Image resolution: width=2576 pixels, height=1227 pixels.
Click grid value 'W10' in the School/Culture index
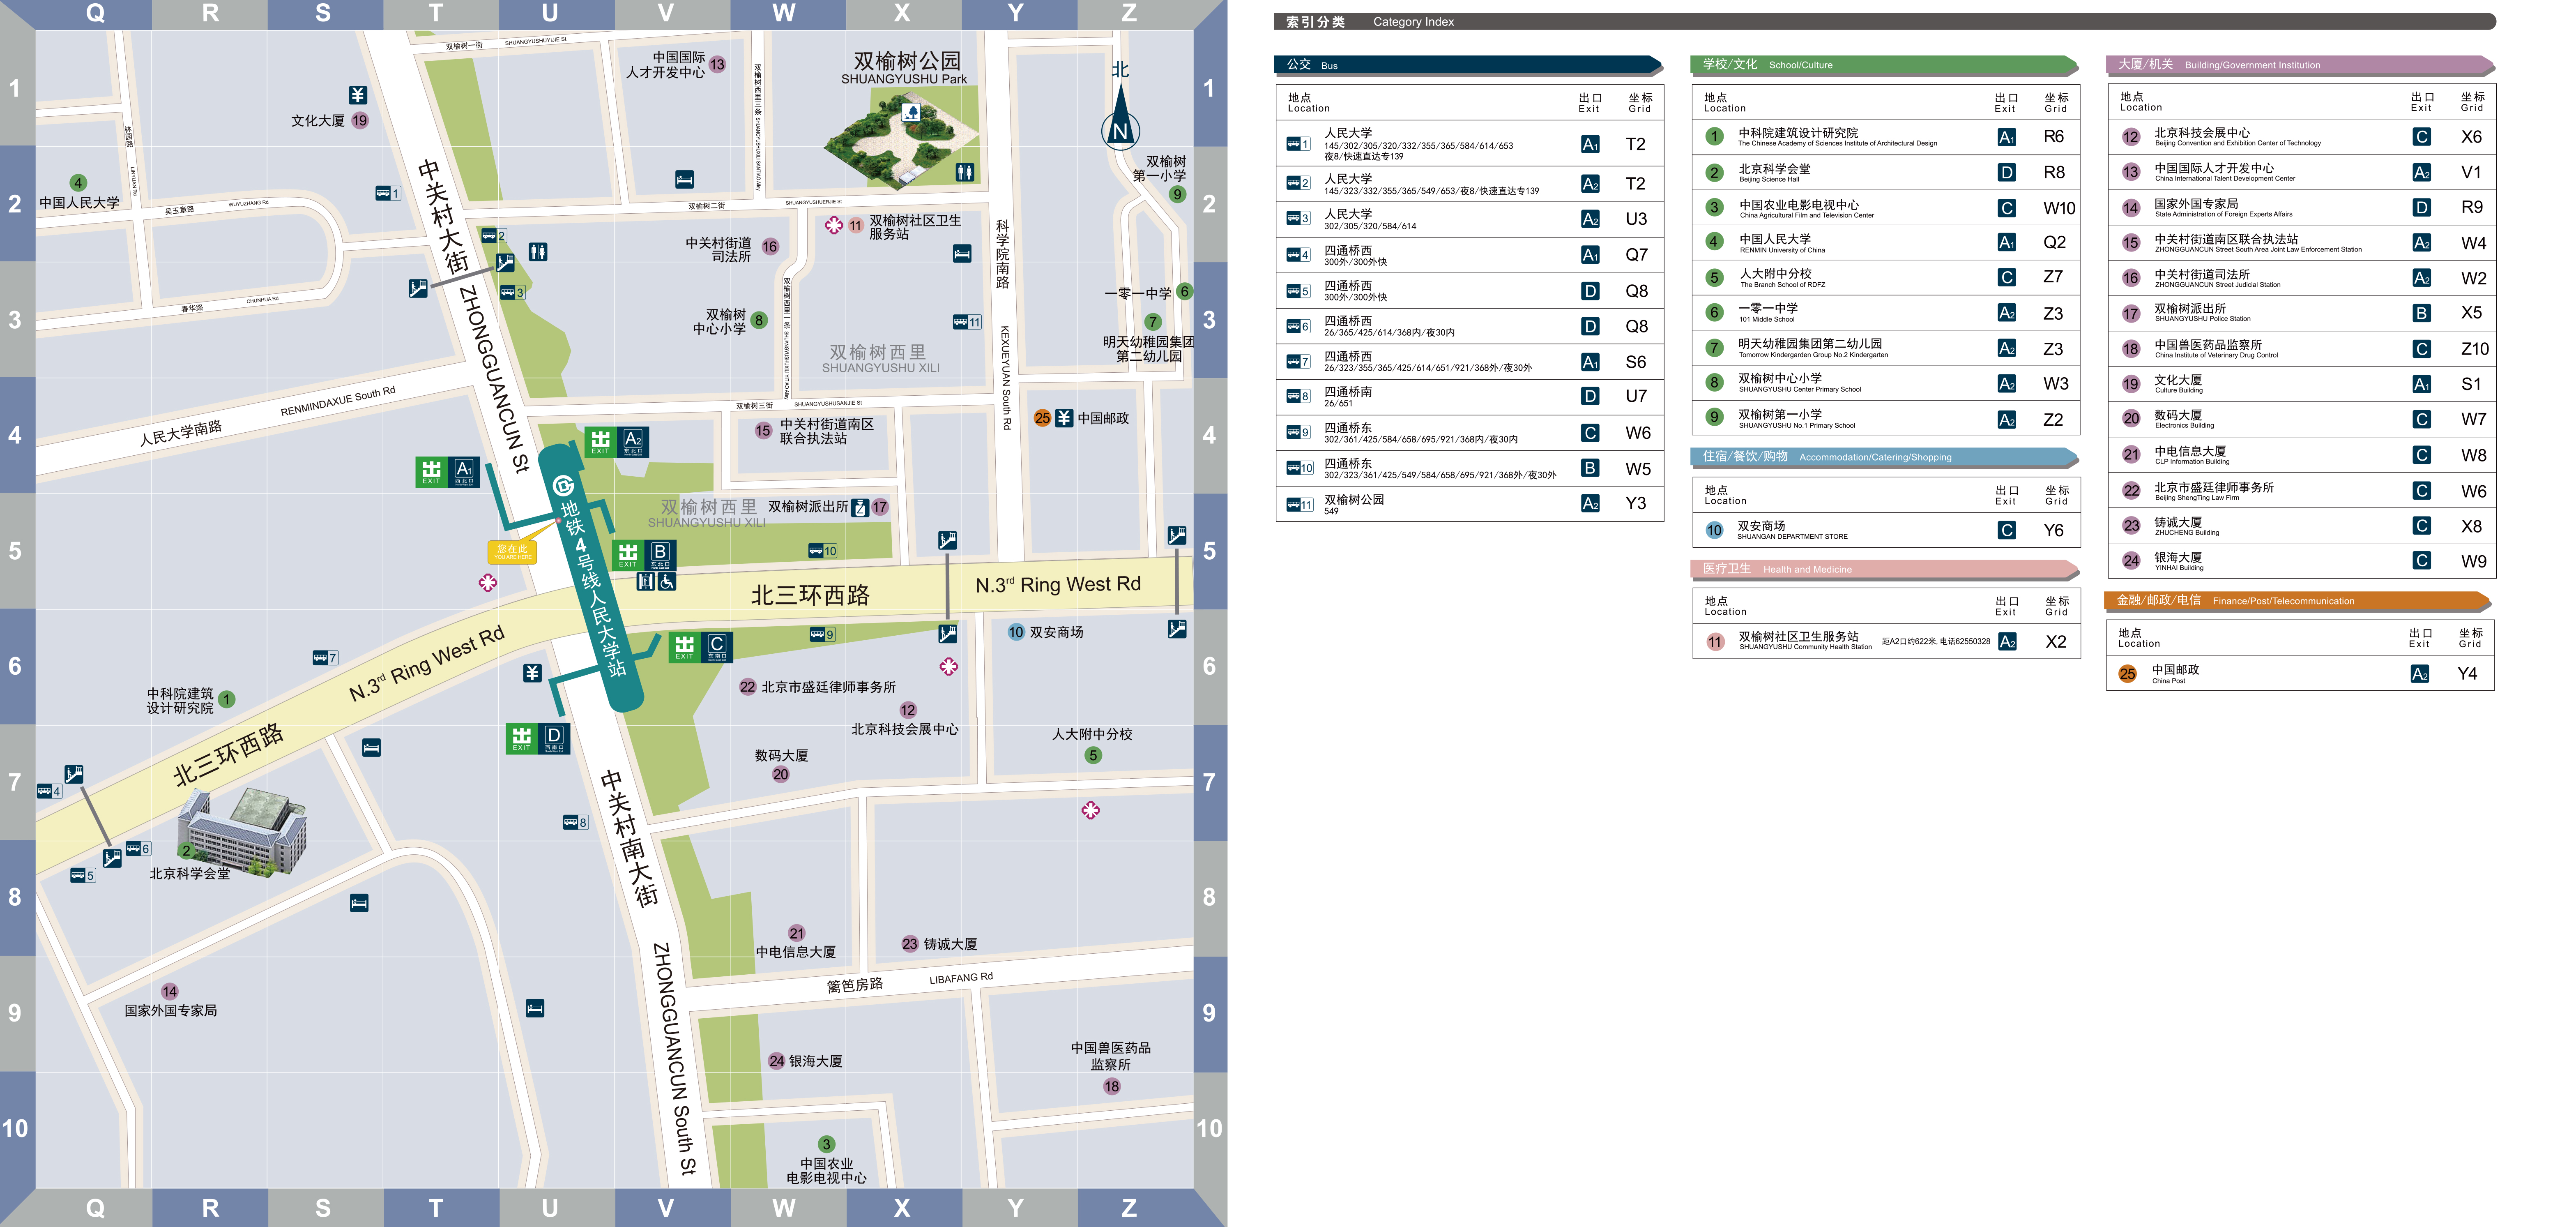tap(2059, 208)
